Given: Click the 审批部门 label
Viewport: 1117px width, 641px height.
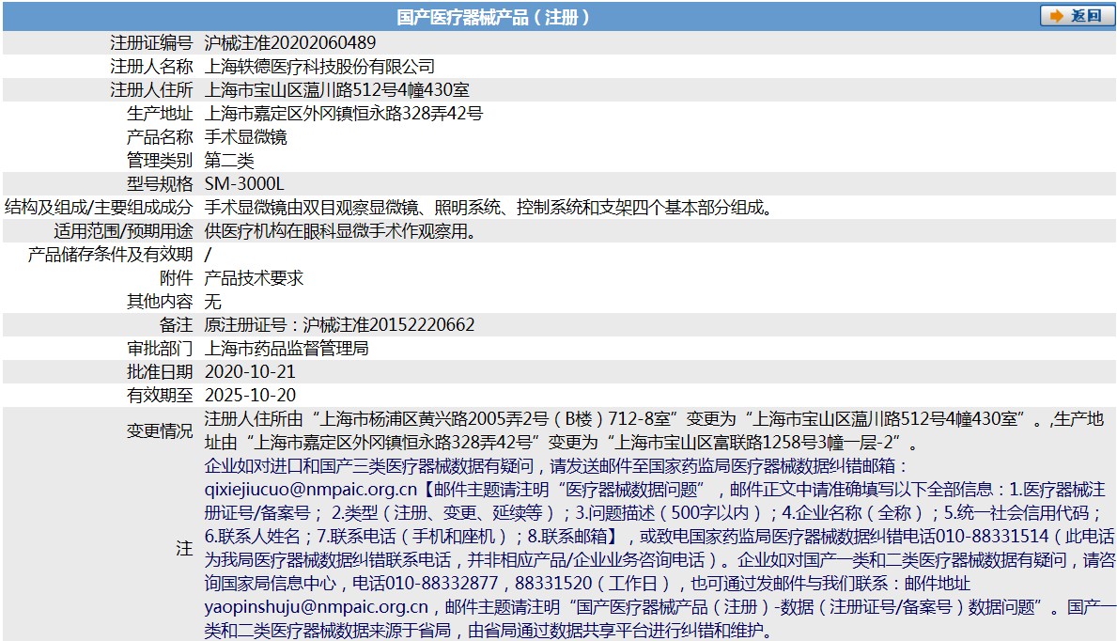Looking at the screenshot, I should [x=160, y=349].
